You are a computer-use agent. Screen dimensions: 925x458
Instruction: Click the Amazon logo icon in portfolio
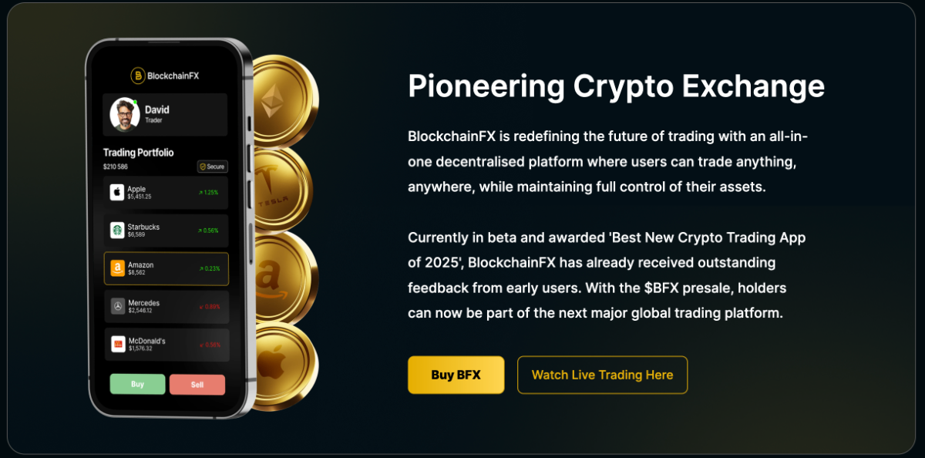coord(117,268)
